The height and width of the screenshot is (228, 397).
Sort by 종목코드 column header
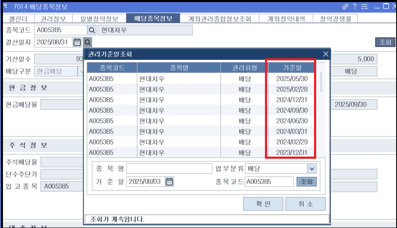click(112, 68)
